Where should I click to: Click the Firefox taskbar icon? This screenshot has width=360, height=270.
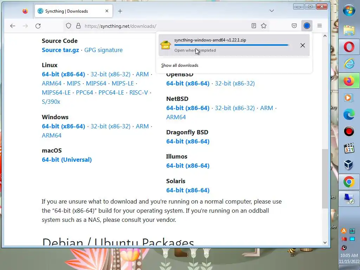coord(349,81)
